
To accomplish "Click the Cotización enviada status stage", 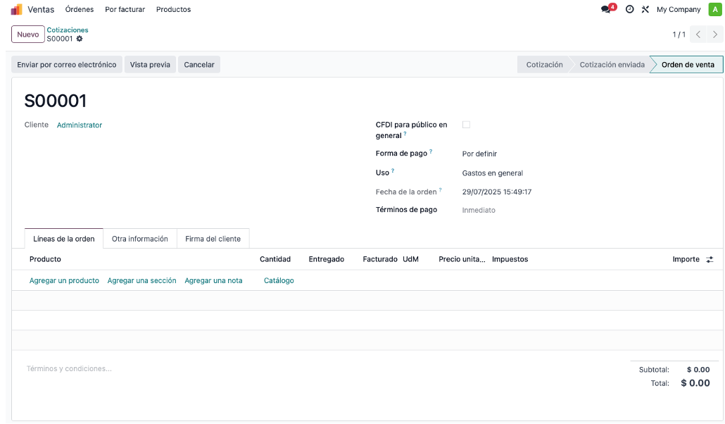I will tap(612, 65).
